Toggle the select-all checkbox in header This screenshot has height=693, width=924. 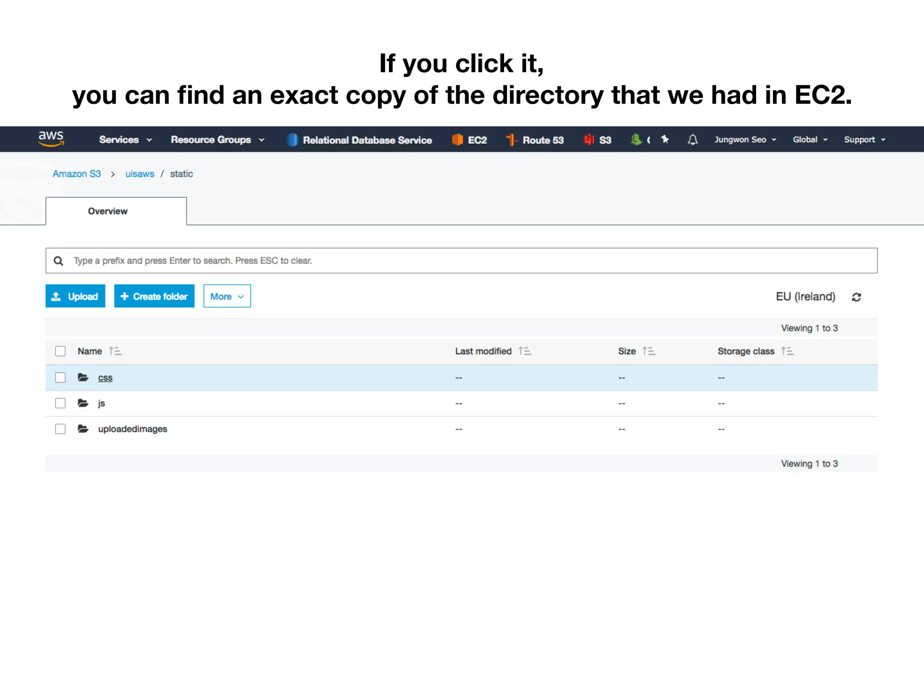60,351
